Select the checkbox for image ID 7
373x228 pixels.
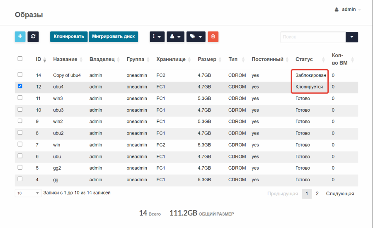point(20,144)
